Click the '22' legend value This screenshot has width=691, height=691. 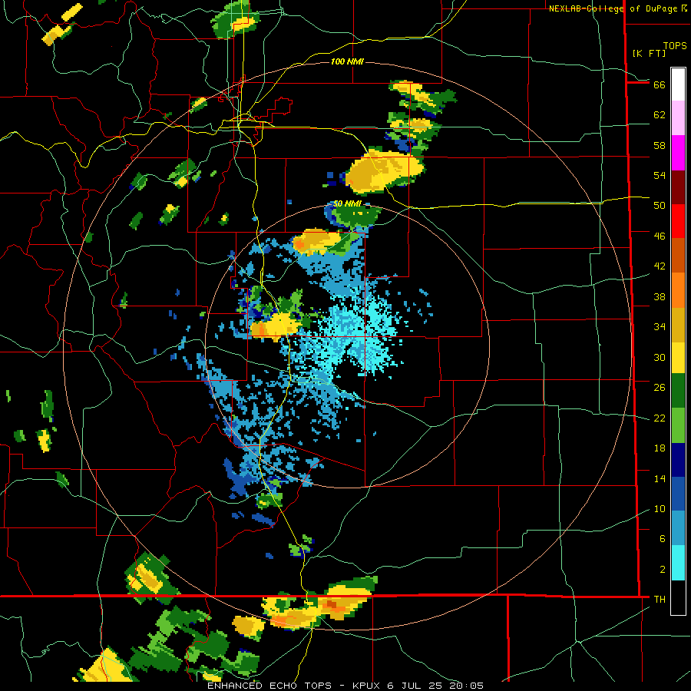(660, 418)
